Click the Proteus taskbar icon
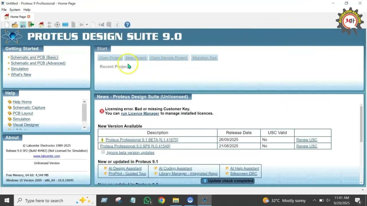The width and height of the screenshot is (367, 206). 204,201
